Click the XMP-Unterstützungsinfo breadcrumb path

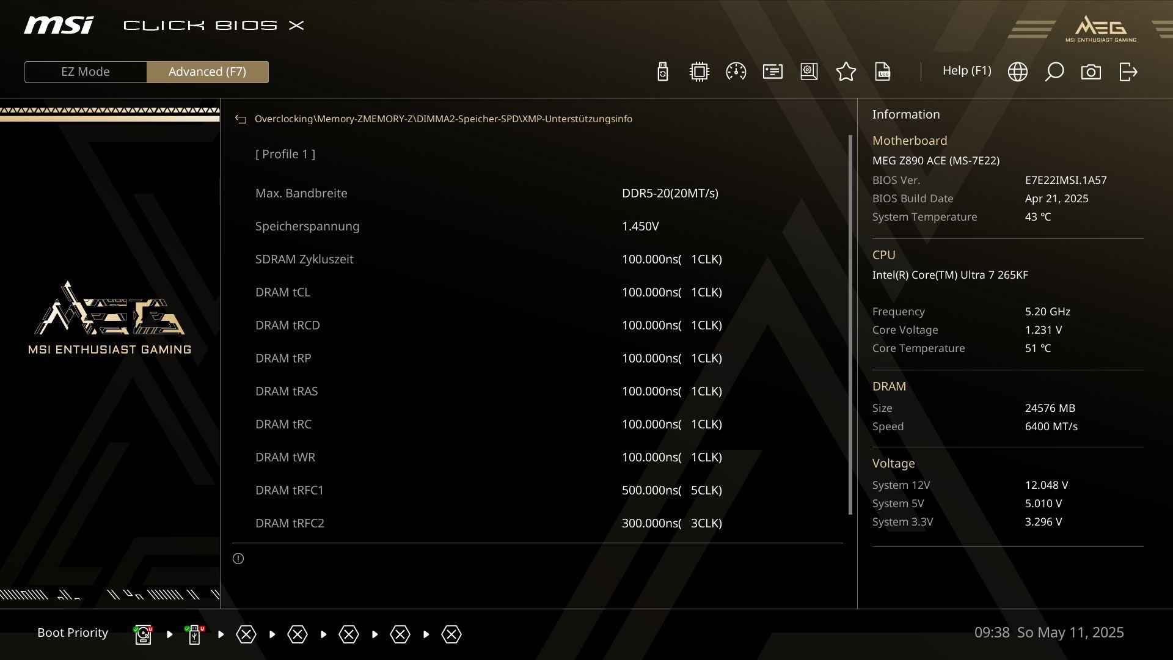click(x=588, y=119)
